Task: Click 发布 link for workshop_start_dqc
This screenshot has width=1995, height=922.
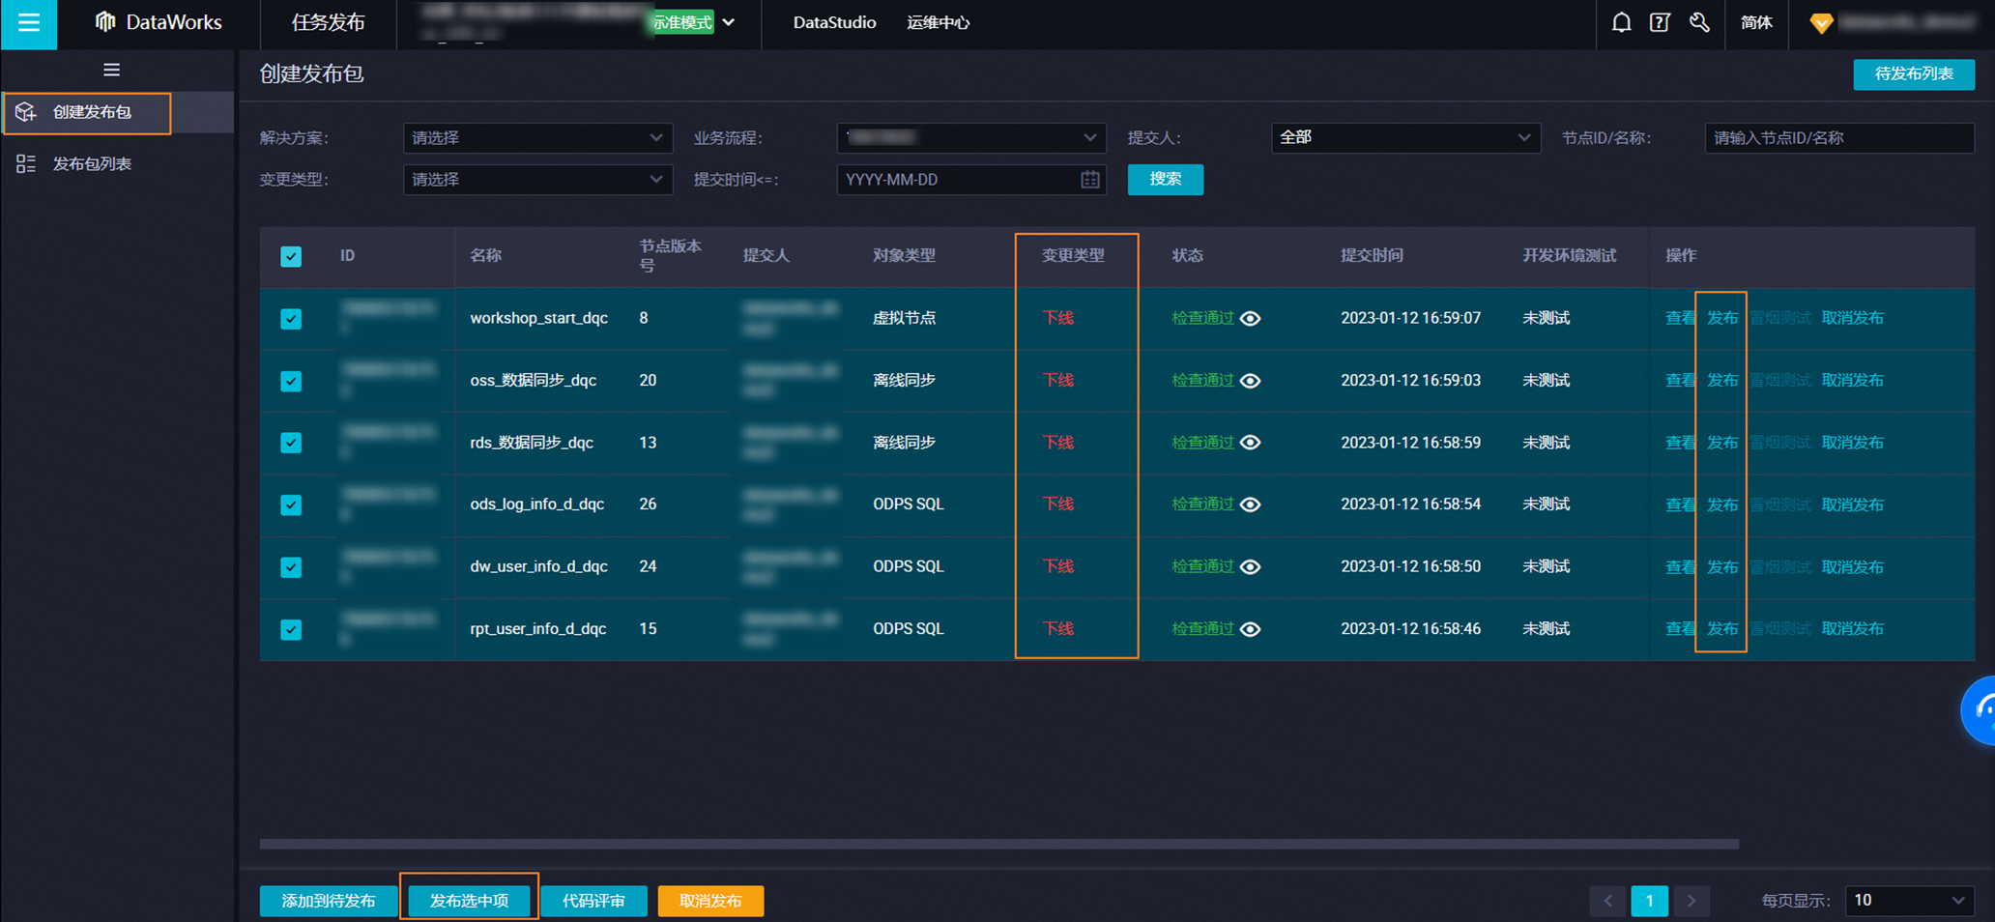Action: point(1722,318)
